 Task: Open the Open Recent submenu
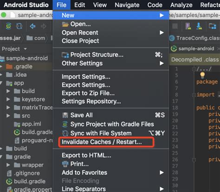(111, 33)
